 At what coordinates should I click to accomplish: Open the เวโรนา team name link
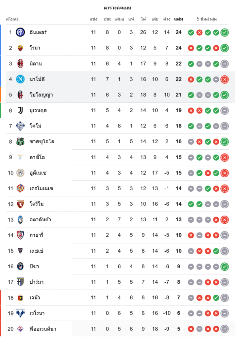pos(37,313)
